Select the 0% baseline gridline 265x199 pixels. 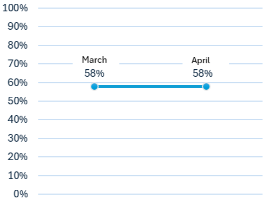pos(150,194)
